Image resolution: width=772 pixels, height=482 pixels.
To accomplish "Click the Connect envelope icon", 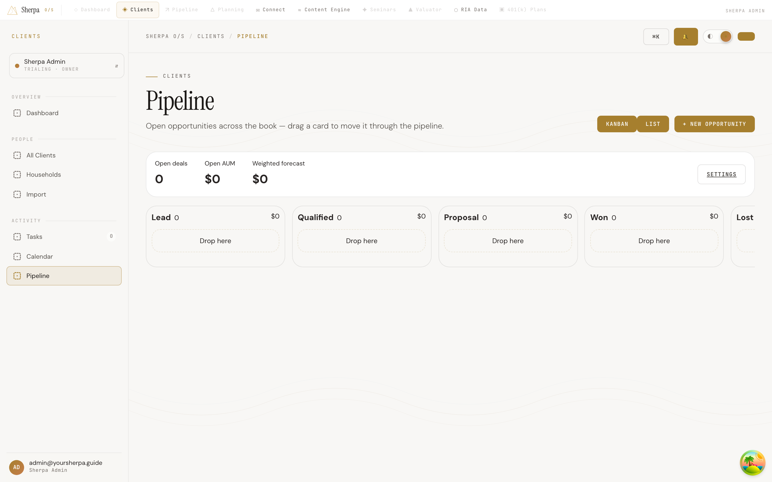I will (258, 10).
